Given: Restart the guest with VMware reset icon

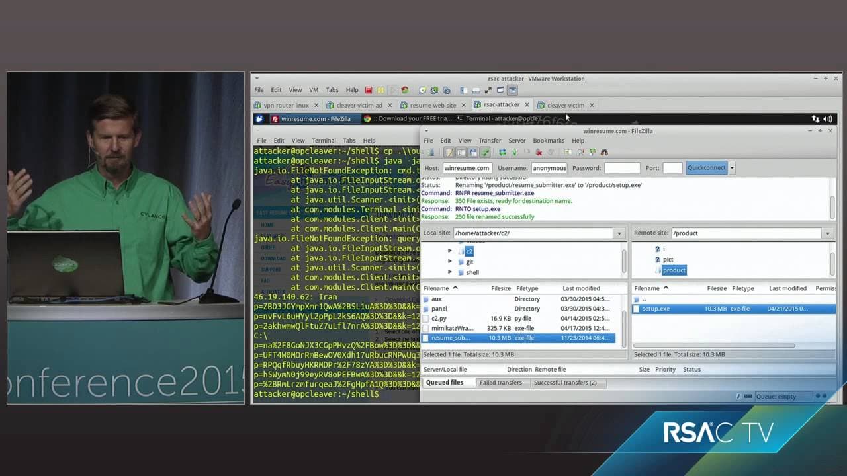Looking at the screenshot, I should [404, 90].
